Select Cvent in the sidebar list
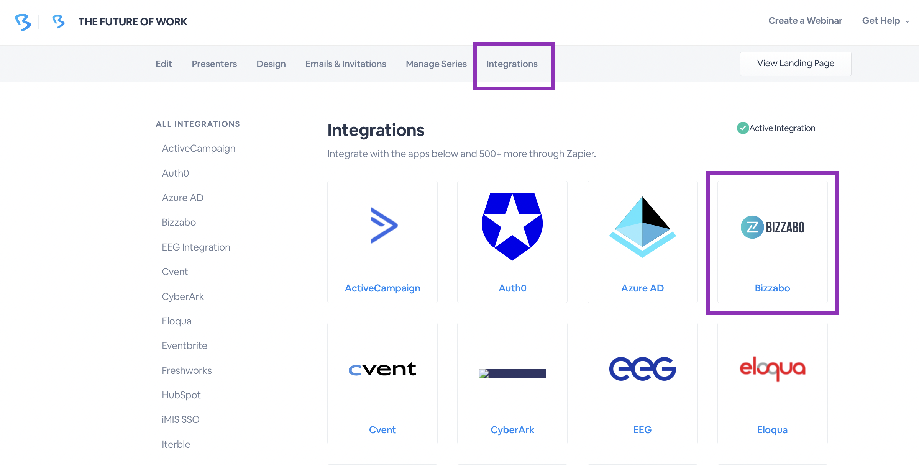This screenshot has height=465, width=919. (x=175, y=272)
